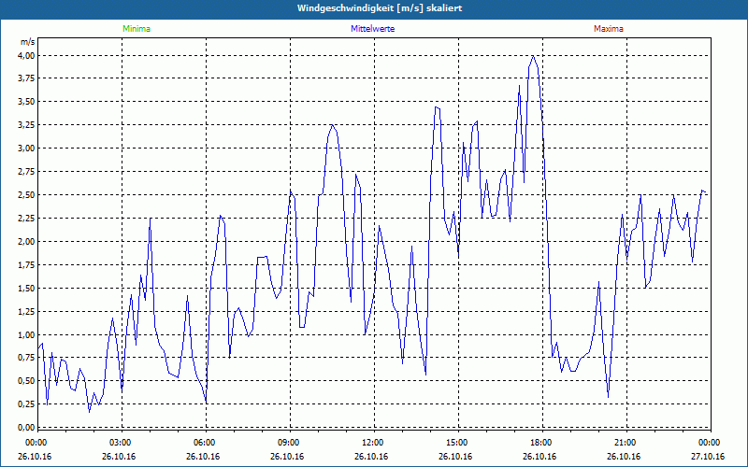The width and height of the screenshot is (748, 467).
Task: Click the 0,00 y-axis value
Action: tap(27, 428)
